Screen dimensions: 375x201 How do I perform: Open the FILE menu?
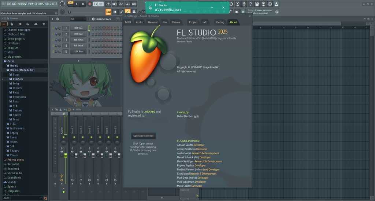coord(4,4)
